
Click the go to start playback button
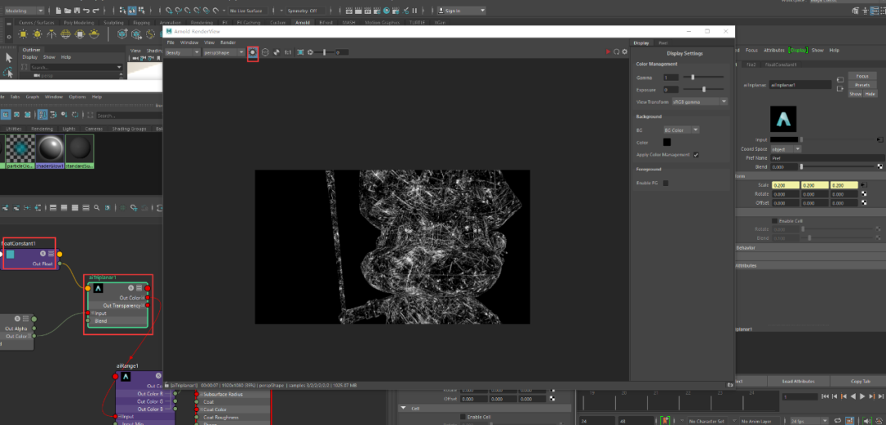pos(826,396)
